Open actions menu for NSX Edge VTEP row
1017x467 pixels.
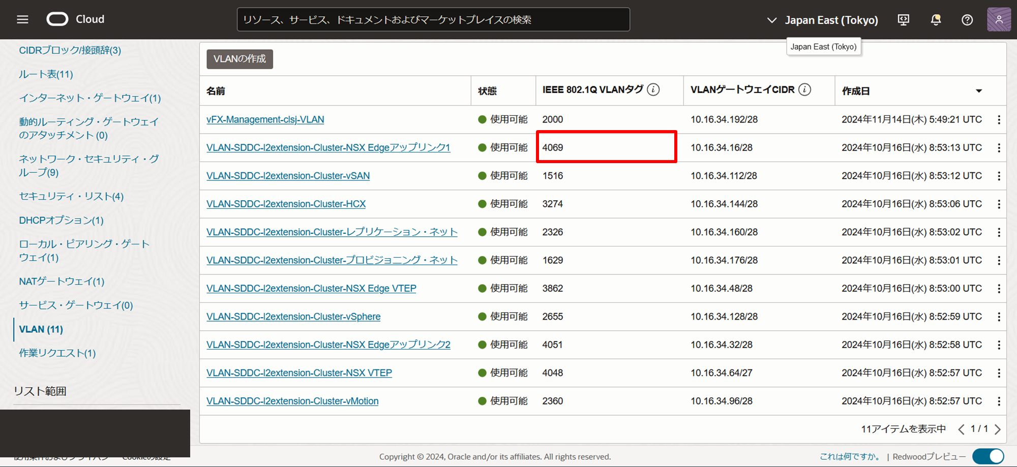point(999,289)
